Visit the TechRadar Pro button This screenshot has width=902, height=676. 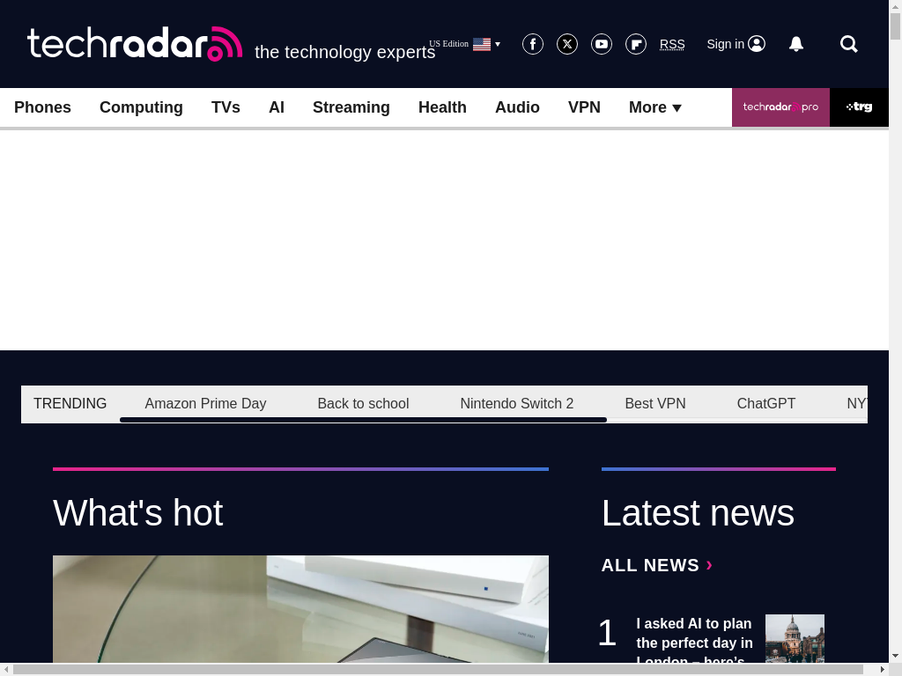pos(780,107)
